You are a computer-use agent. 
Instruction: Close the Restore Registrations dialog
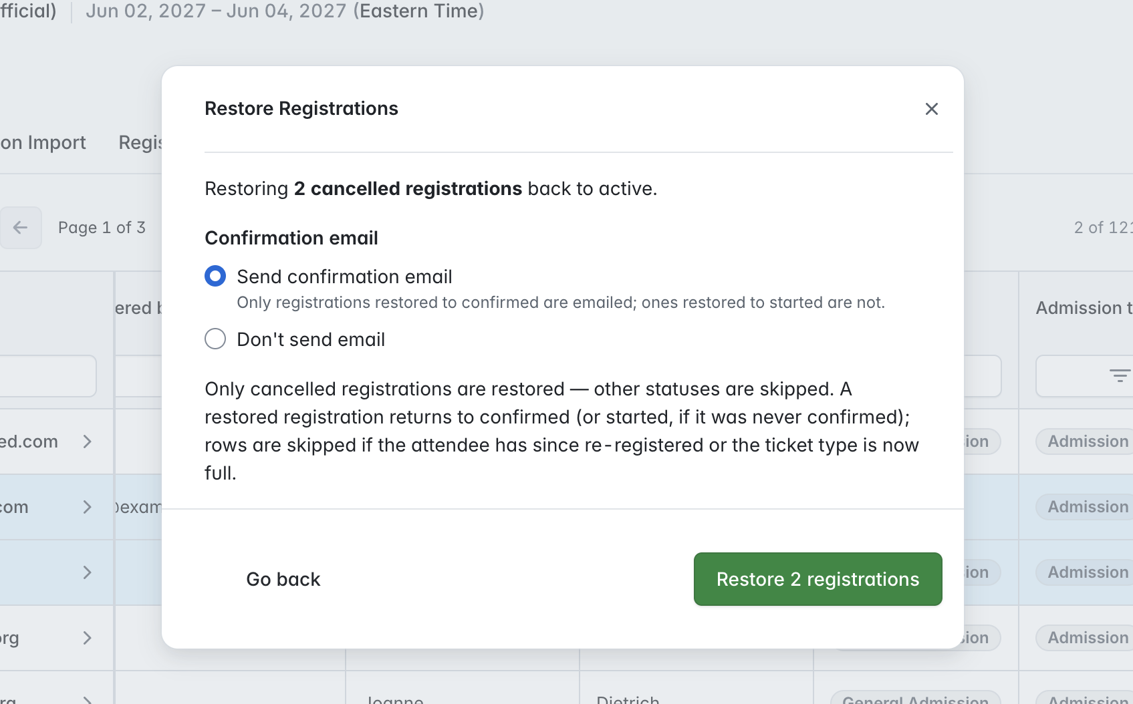point(931,109)
